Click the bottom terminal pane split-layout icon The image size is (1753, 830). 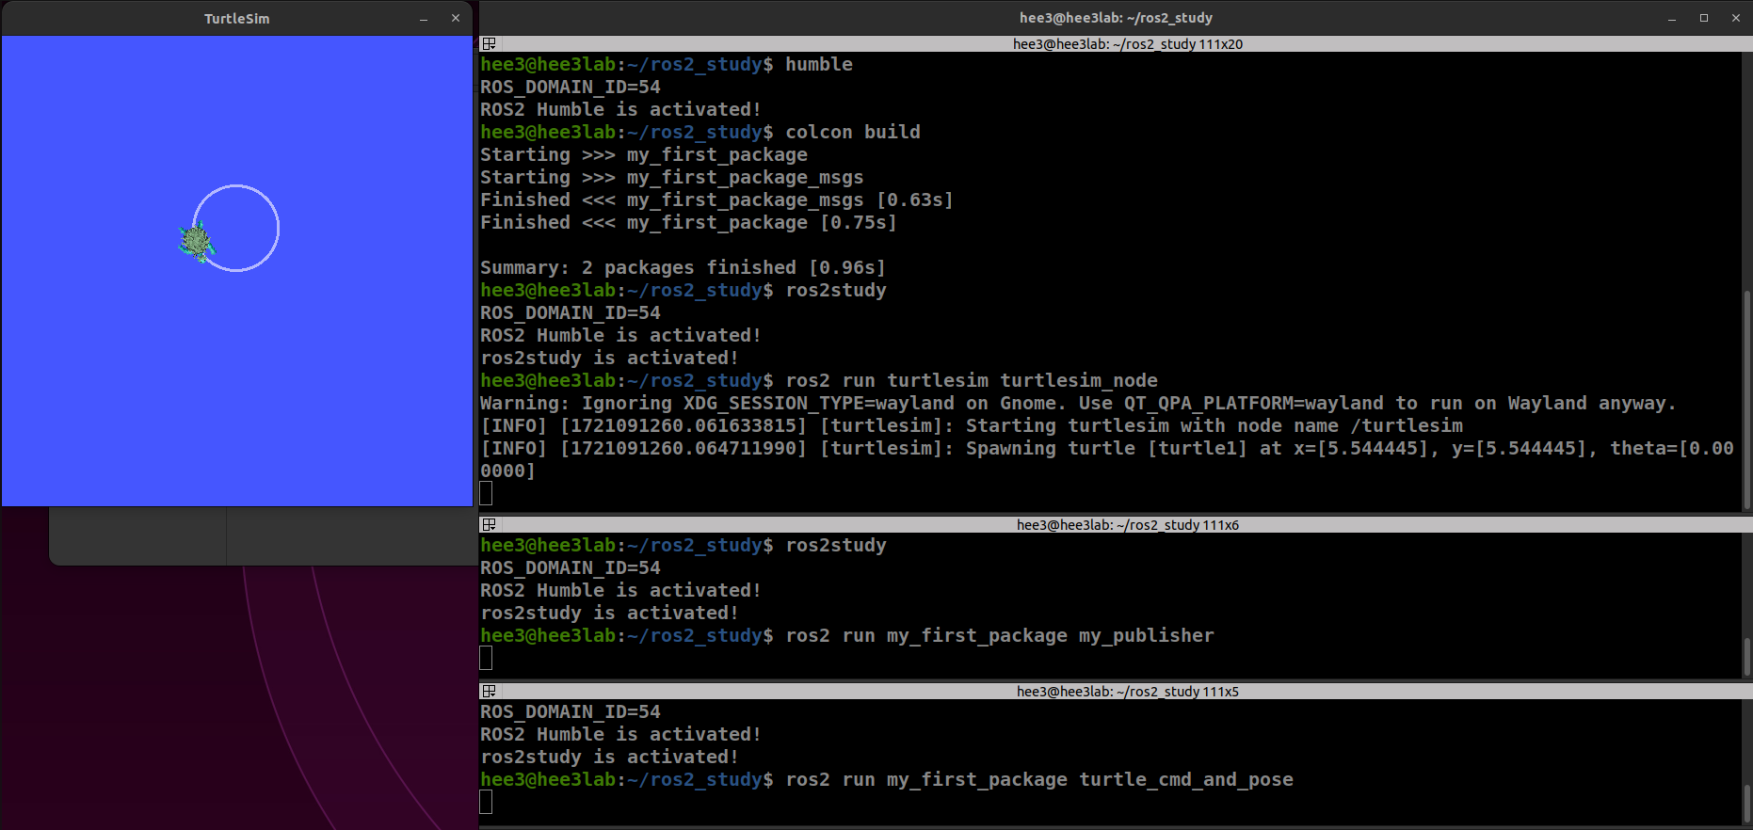(489, 692)
